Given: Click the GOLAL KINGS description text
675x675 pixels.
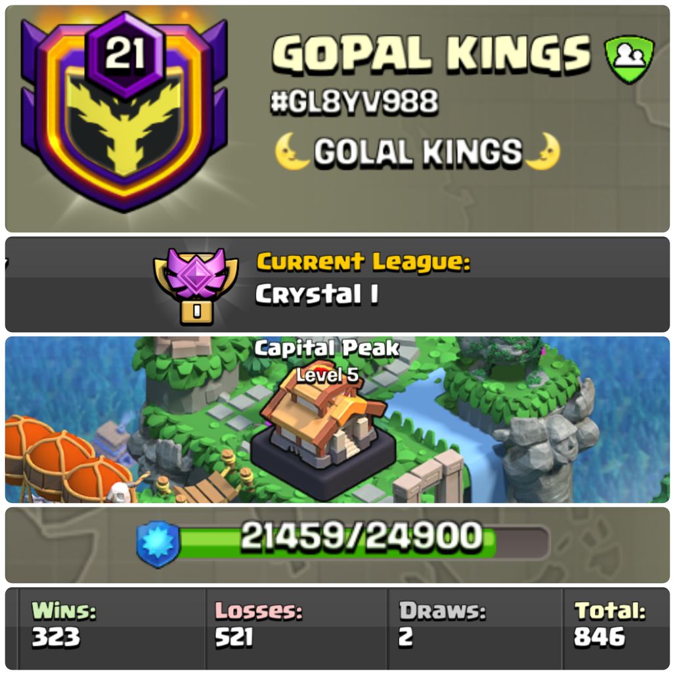Looking at the screenshot, I should 418,152.
